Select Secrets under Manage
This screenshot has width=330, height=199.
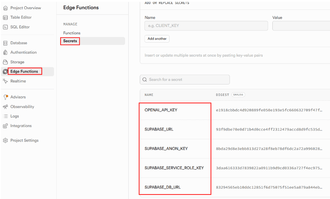(x=70, y=41)
